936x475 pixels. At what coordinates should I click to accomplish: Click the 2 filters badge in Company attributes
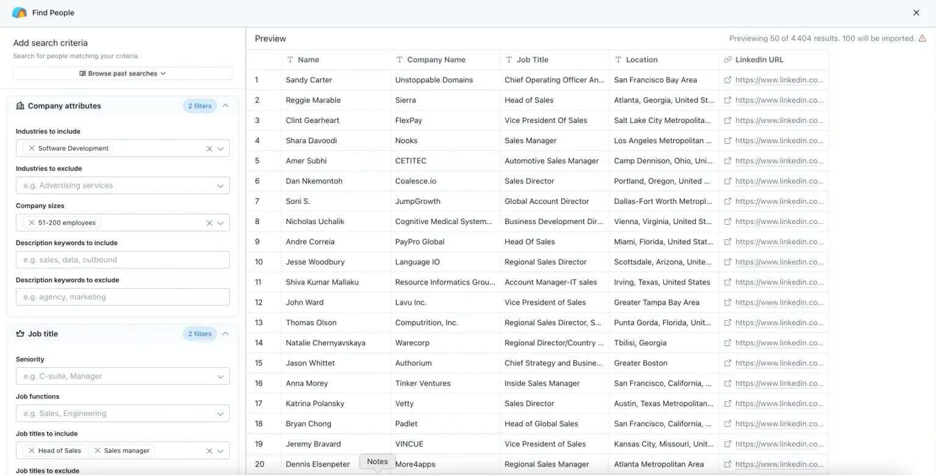tap(200, 106)
